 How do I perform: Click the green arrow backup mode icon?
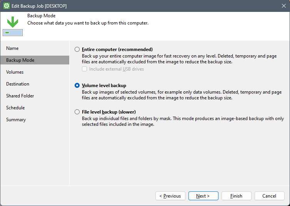pos(13,25)
